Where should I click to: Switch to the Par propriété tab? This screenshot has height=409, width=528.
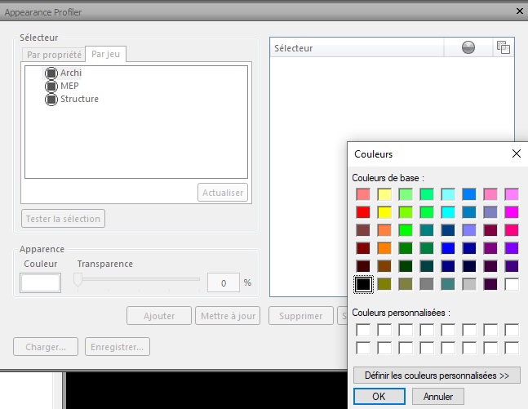[x=54, y=55]
